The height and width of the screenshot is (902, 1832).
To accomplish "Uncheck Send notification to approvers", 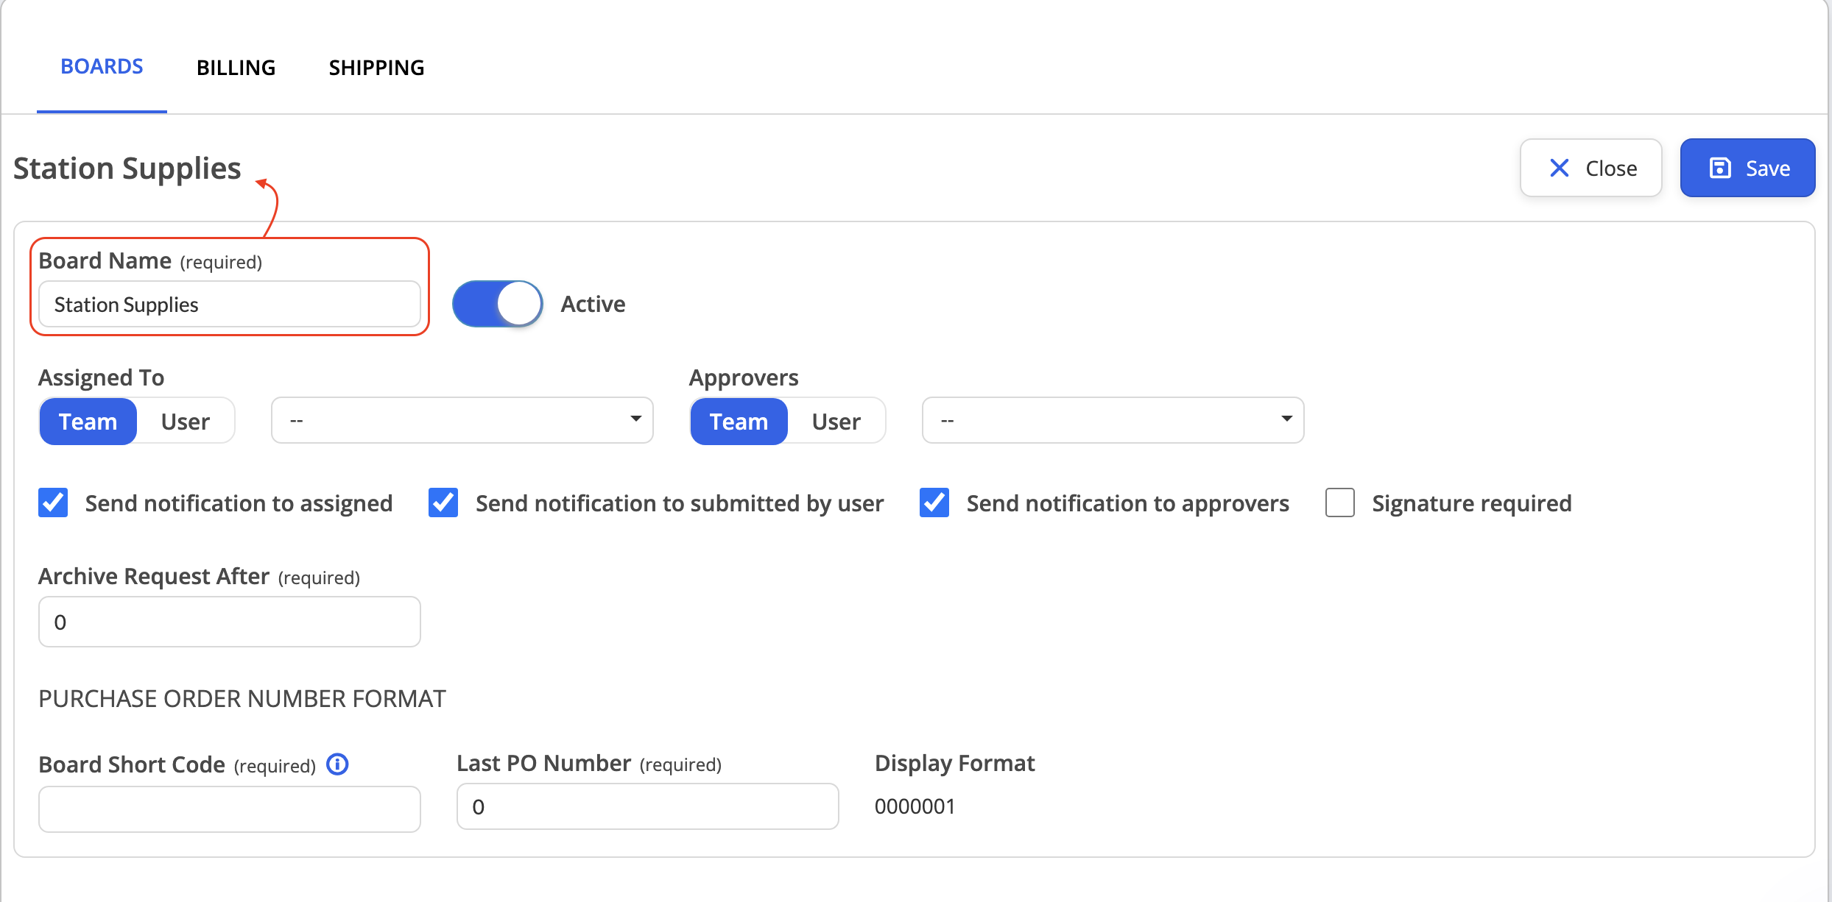I will pyautogui.click(x=934, y=503).
